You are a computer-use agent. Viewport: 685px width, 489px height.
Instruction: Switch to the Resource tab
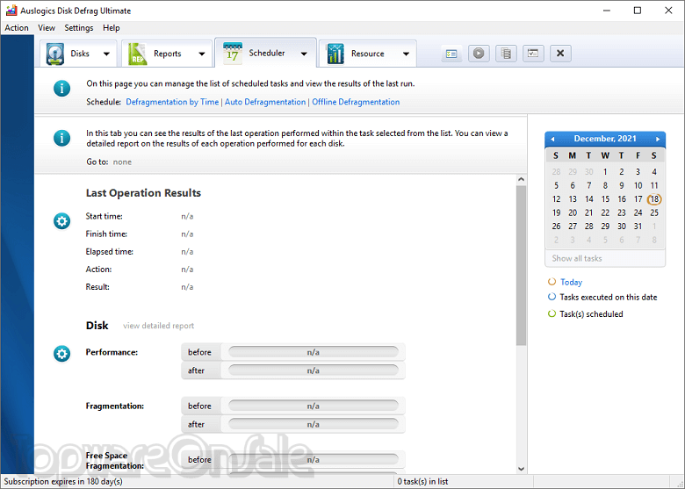[x=368, y=54]
